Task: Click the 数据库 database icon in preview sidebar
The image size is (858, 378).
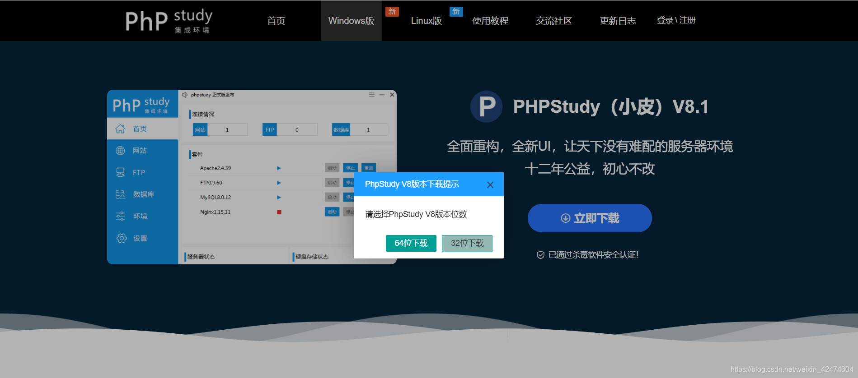Action: point(120,194)
